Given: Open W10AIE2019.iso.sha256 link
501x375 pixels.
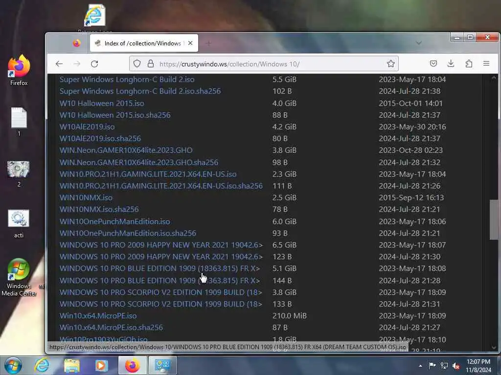Looking at the screenshot, I should coord(100,138).
